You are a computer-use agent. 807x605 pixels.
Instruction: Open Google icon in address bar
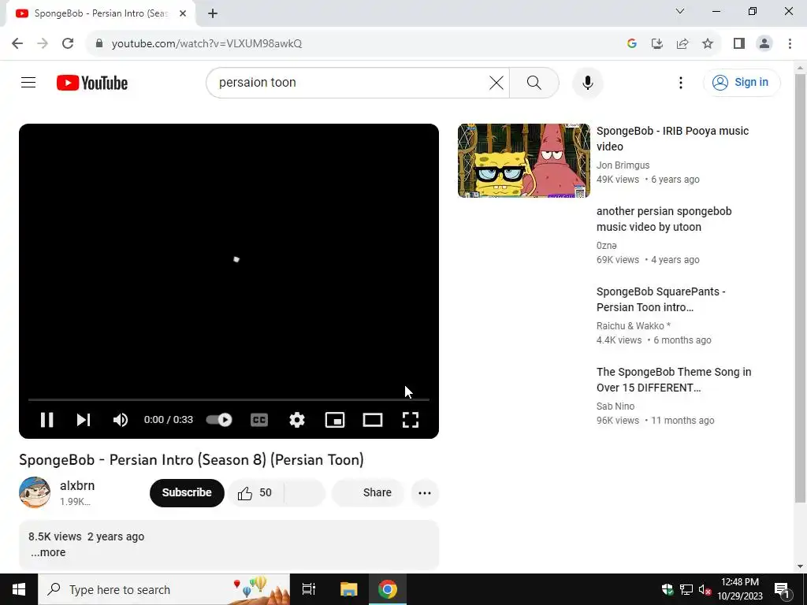pyautogui.click(x=632, y=43)
